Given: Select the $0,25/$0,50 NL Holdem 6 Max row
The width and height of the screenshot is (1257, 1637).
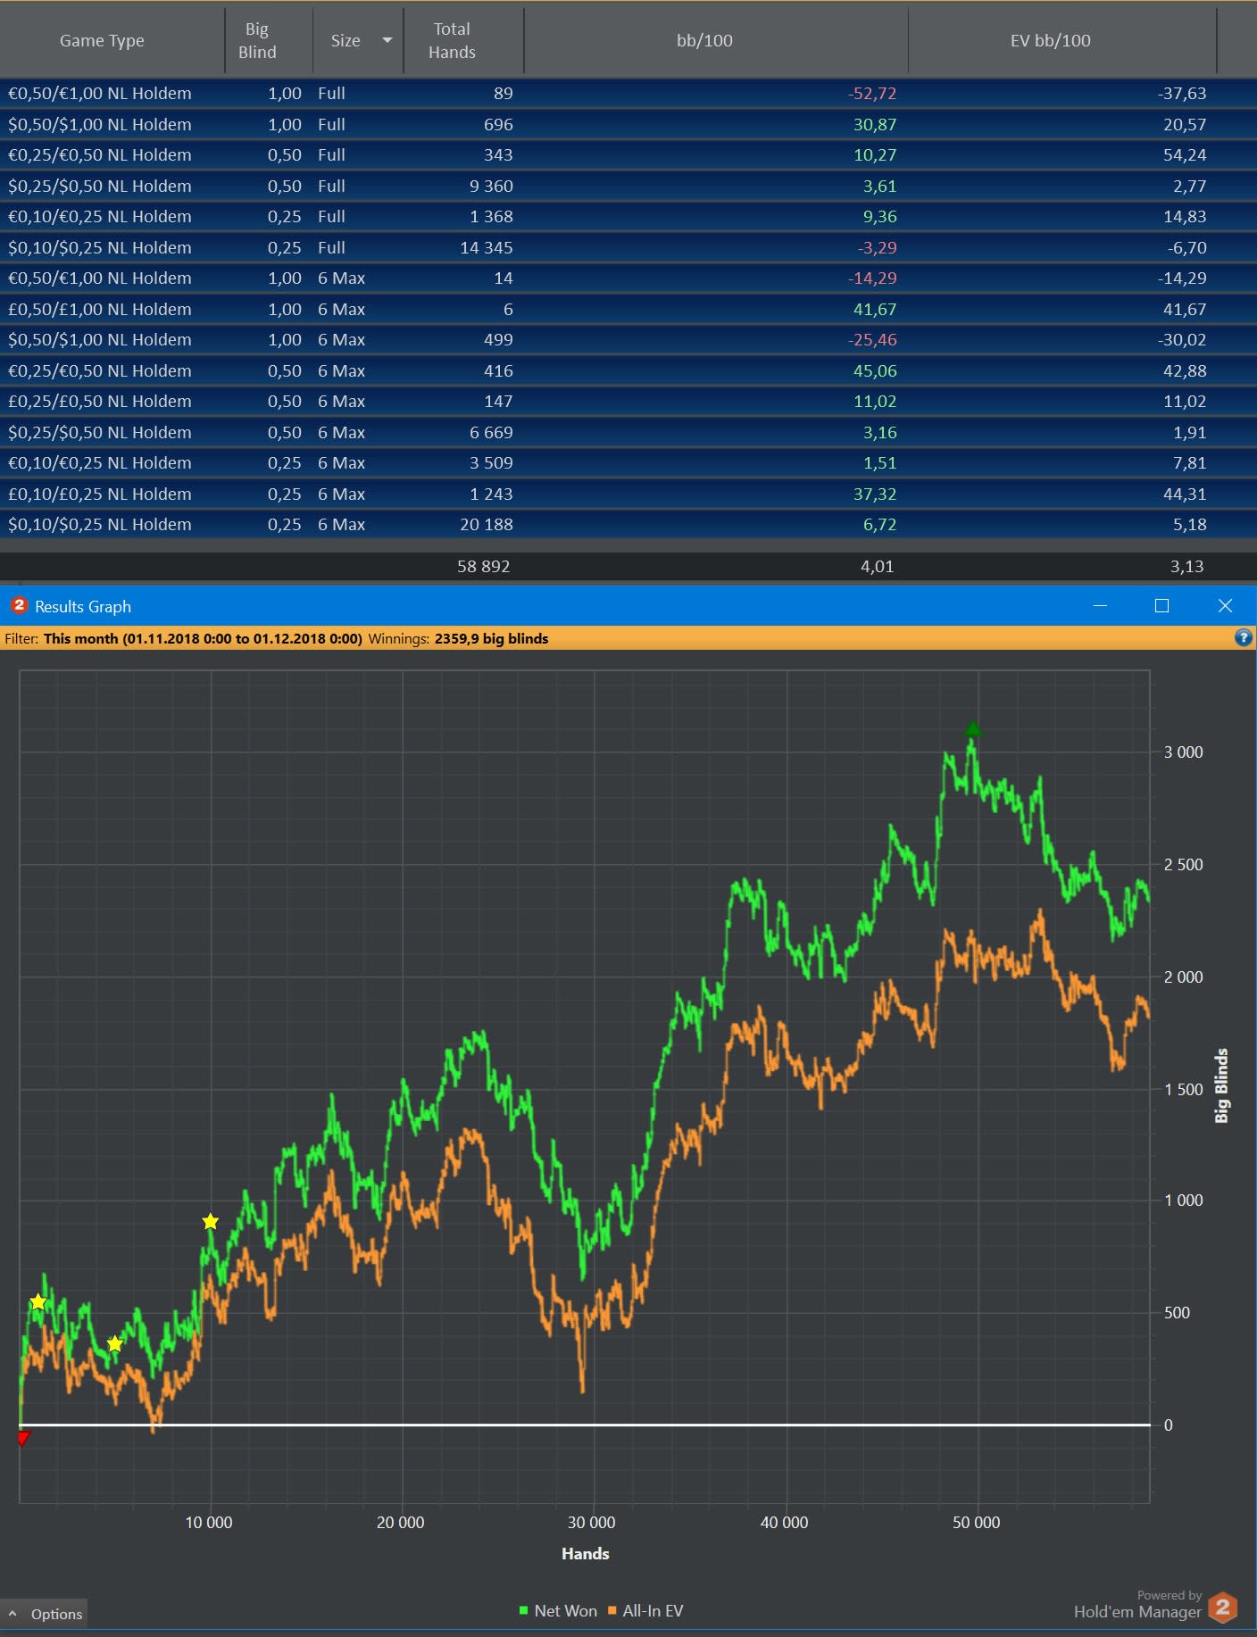Looking at the screenshot, I should pyautogui.click(x=628, y=432).
